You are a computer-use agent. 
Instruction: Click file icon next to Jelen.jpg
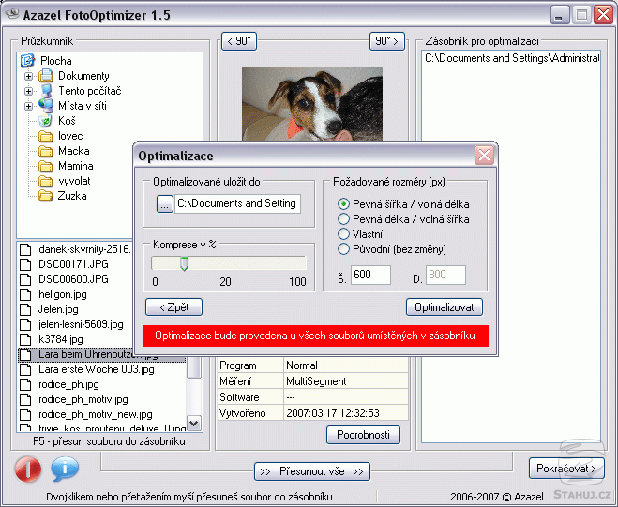coord(25,309)
